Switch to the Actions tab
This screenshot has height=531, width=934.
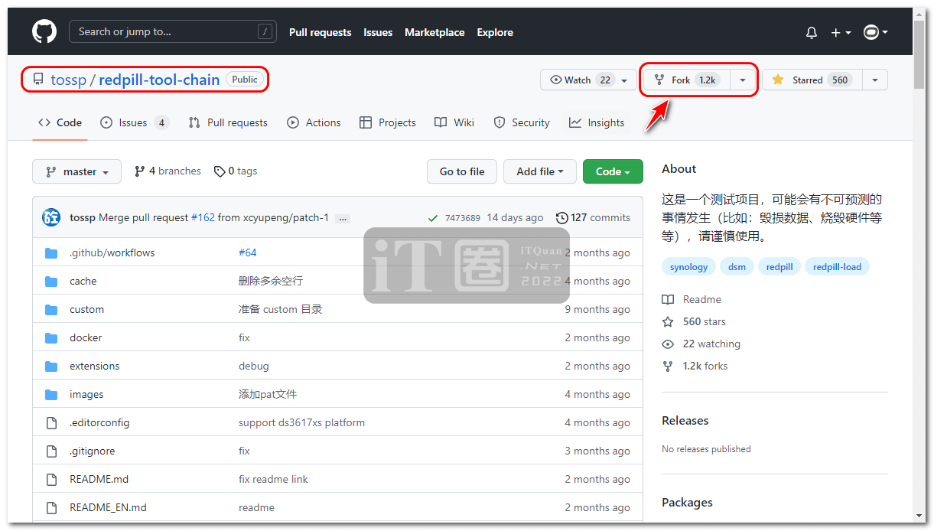click(314, 122)
